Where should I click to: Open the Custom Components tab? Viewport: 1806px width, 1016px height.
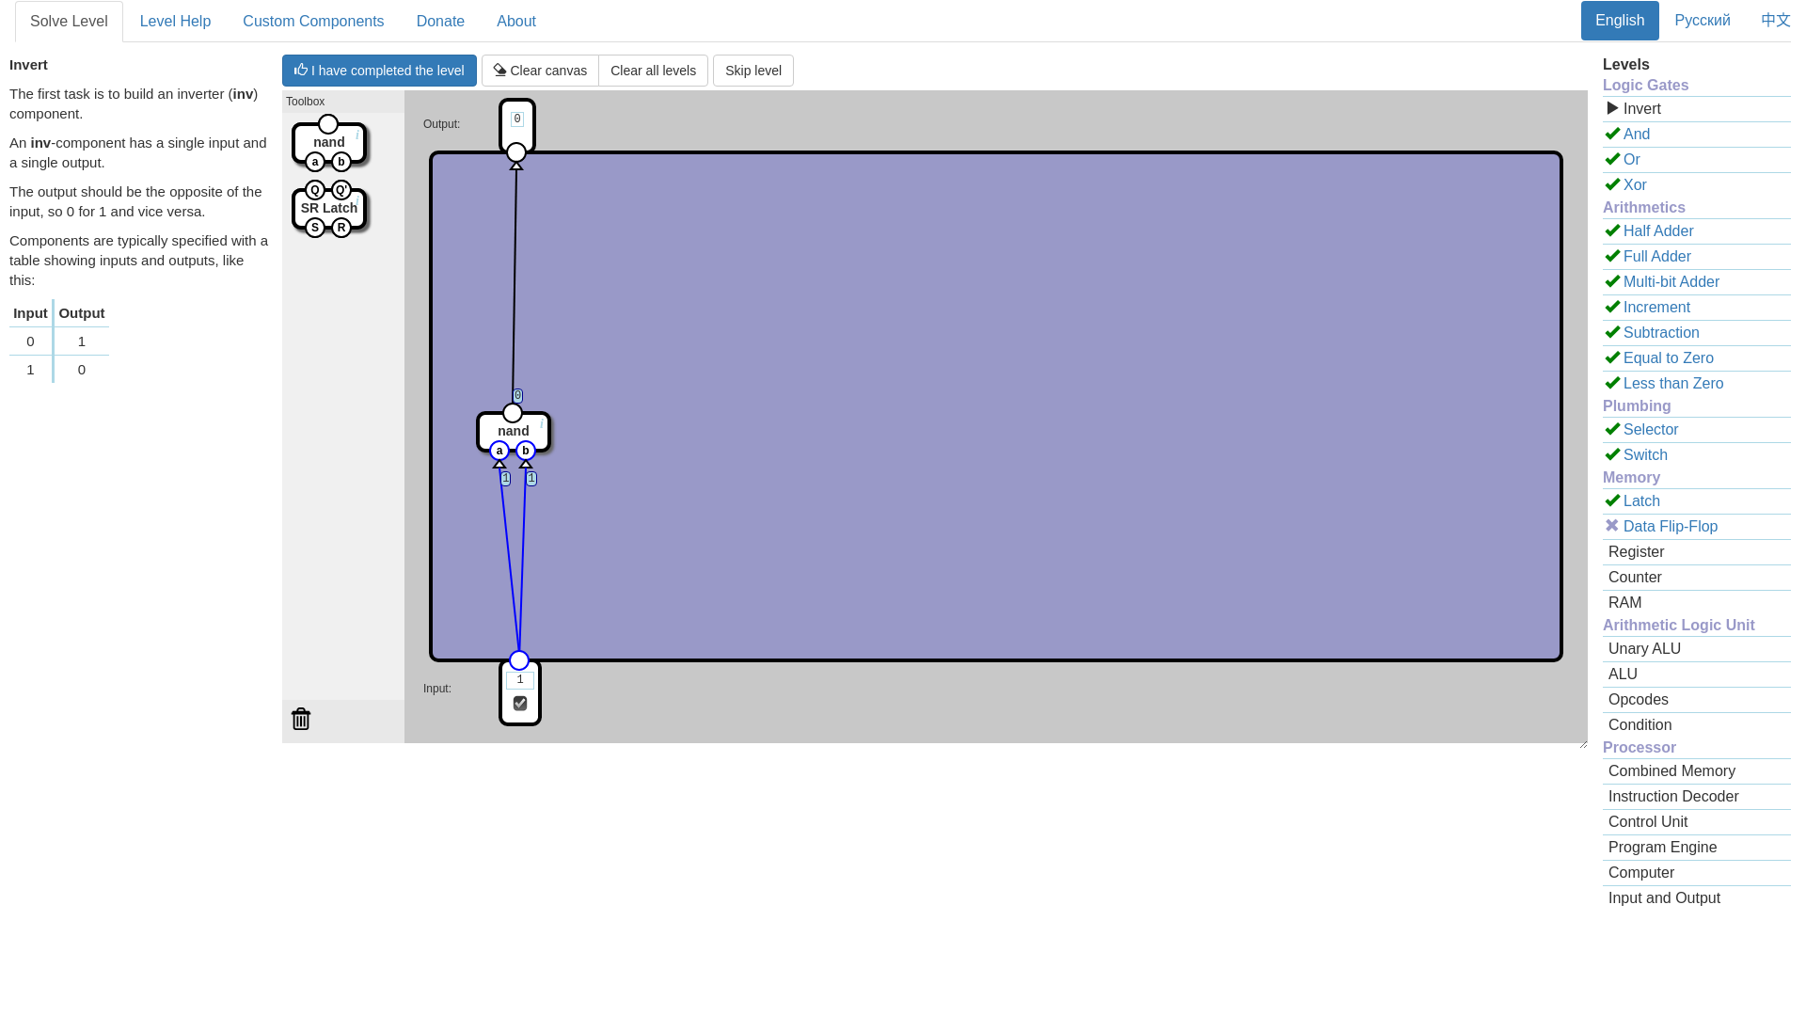313,21
